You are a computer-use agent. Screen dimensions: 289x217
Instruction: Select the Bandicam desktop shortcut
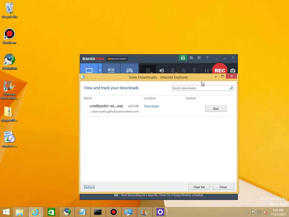click(9, 36)
